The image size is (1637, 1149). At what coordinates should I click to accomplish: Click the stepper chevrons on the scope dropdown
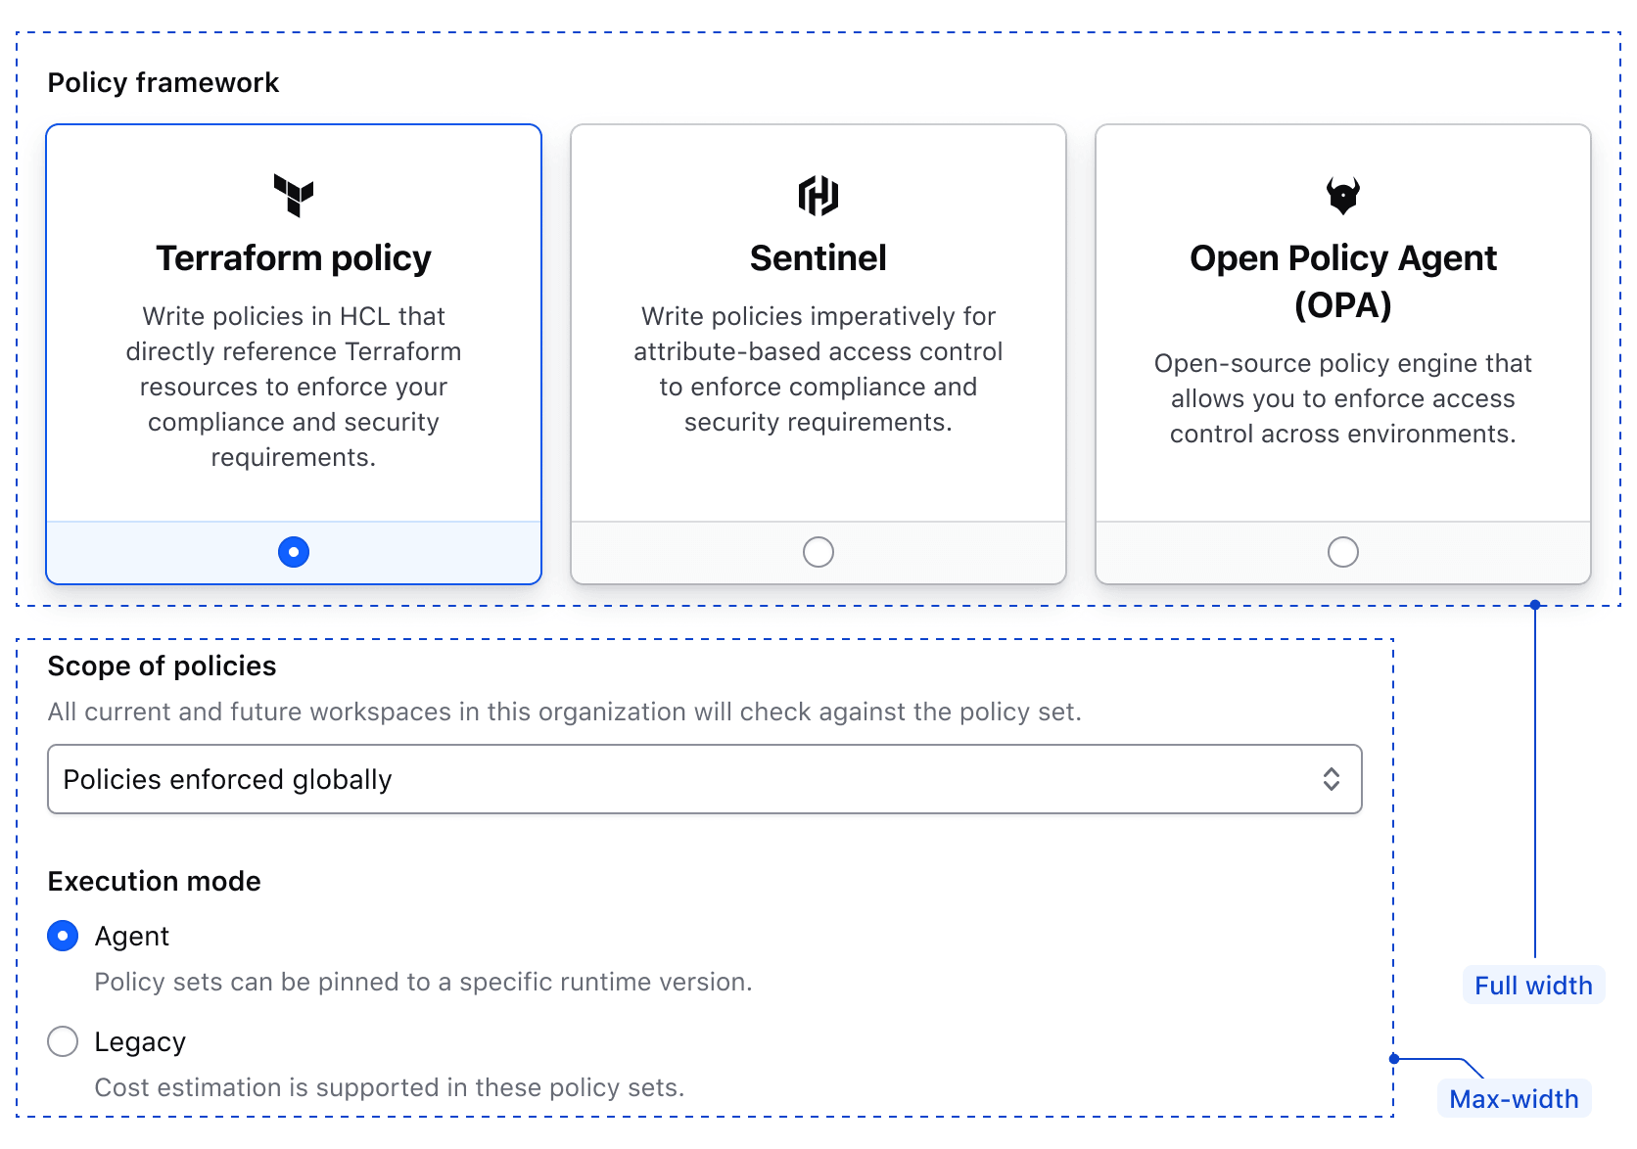coord(1333,779)
